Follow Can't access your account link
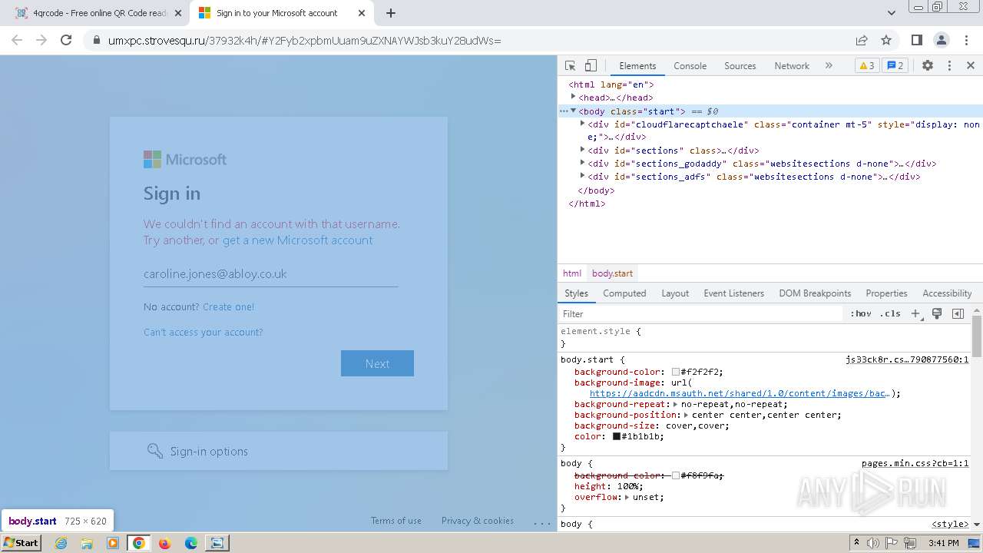This screenshot has width=983, height=553. coord(203,332)
